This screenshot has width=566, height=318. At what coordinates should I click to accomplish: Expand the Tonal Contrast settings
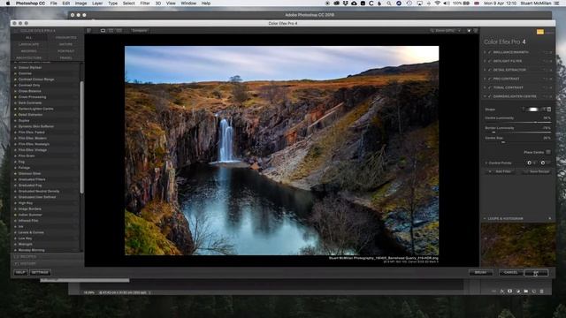(x=485, y=87)
